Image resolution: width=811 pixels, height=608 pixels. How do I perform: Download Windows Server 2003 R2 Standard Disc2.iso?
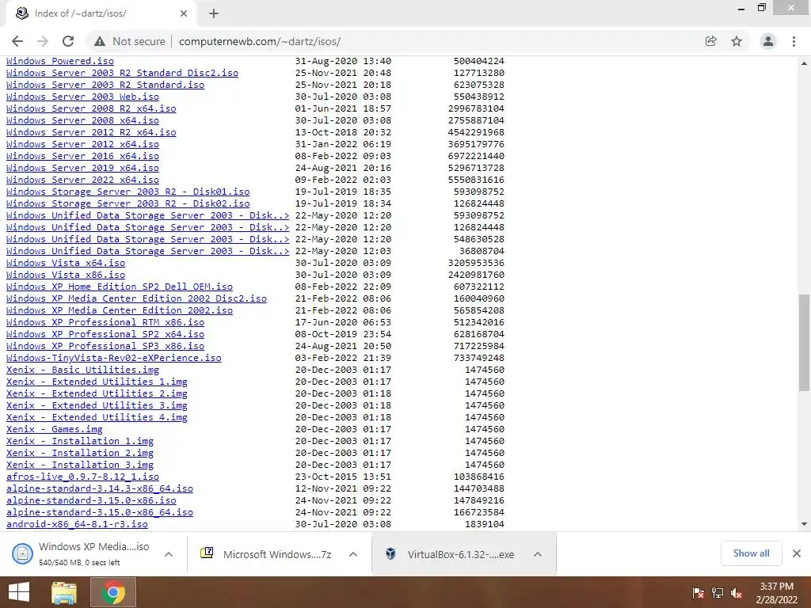122,73
